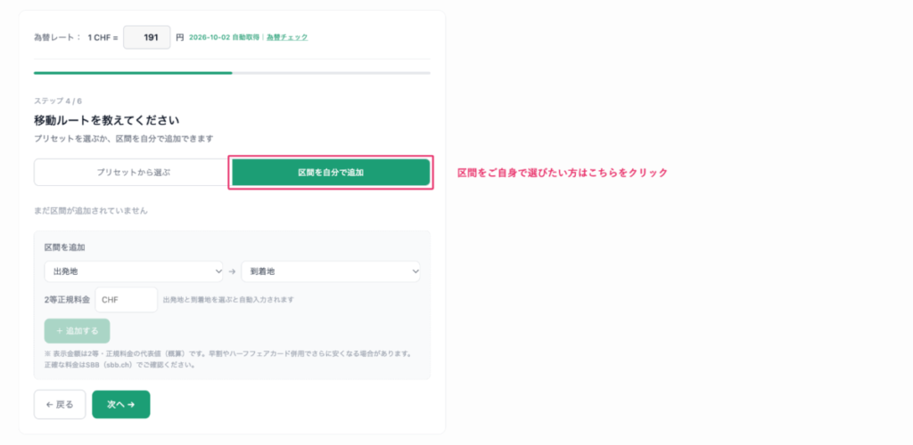
Task: Click the ＋追加する button
Action: point(77,331)
